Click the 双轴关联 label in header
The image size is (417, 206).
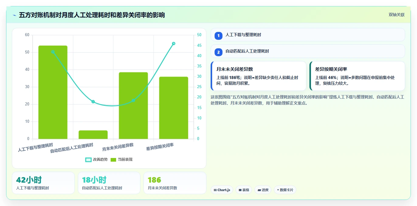[x=396, y=15]
